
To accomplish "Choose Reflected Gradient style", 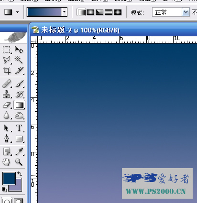I will coord(109,12).
